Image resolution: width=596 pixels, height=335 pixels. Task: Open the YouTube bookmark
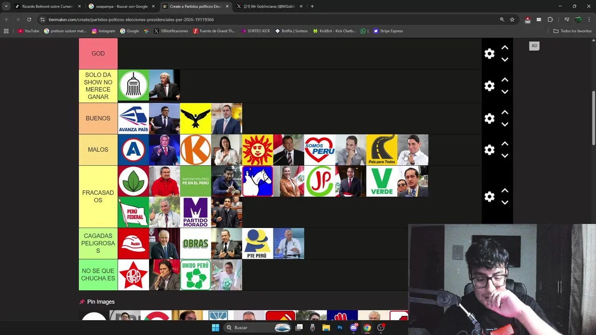tap(28, 31)
